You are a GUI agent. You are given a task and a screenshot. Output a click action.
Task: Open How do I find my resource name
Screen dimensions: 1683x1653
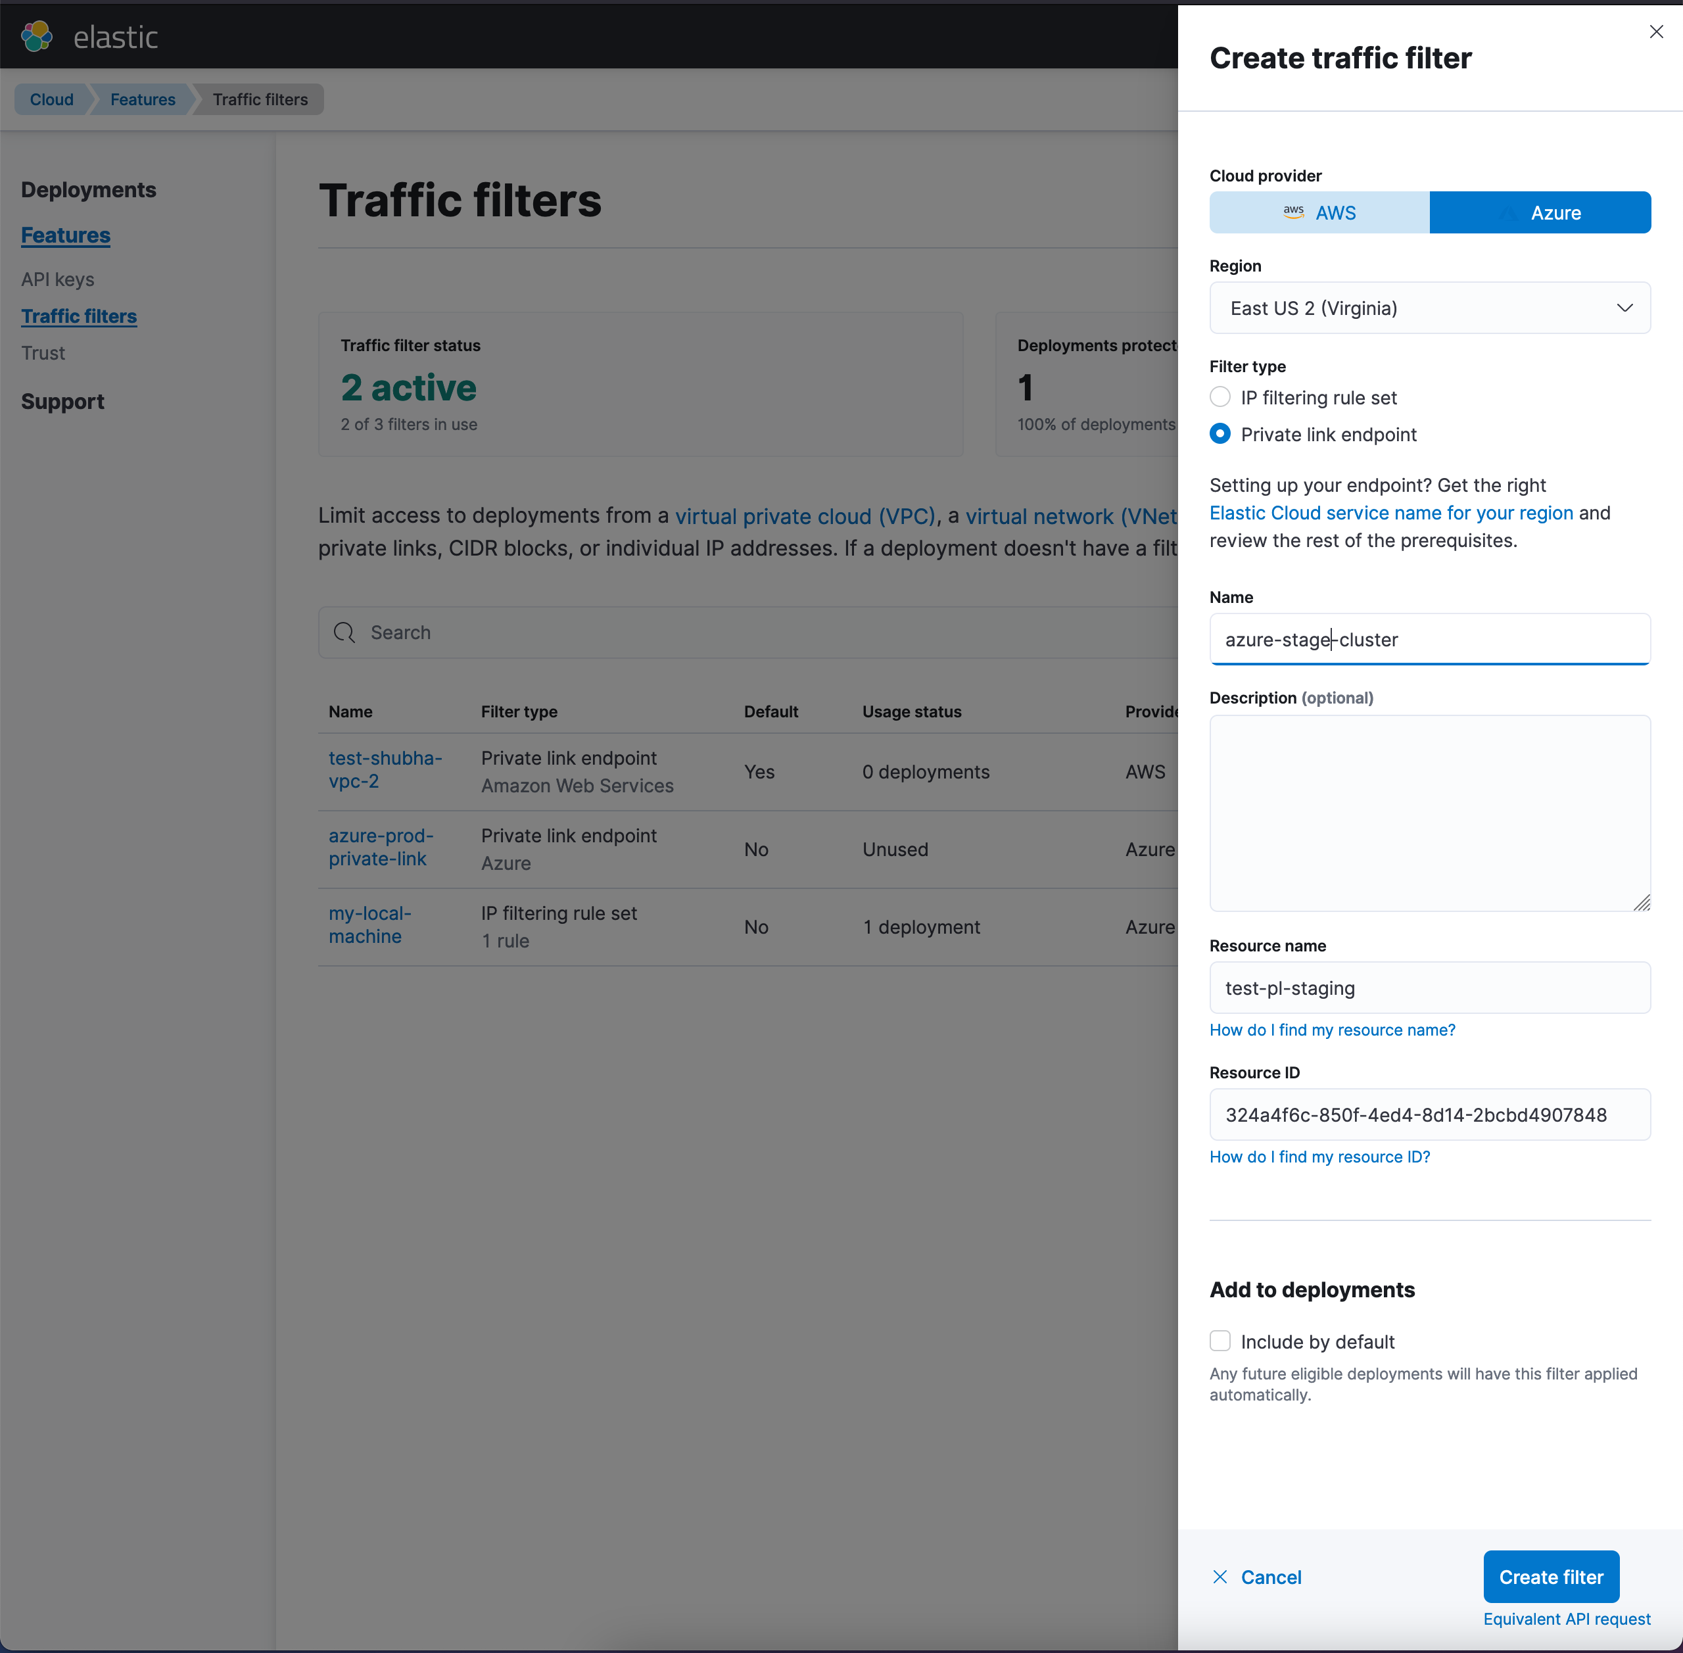[x=1331, y=1030]
